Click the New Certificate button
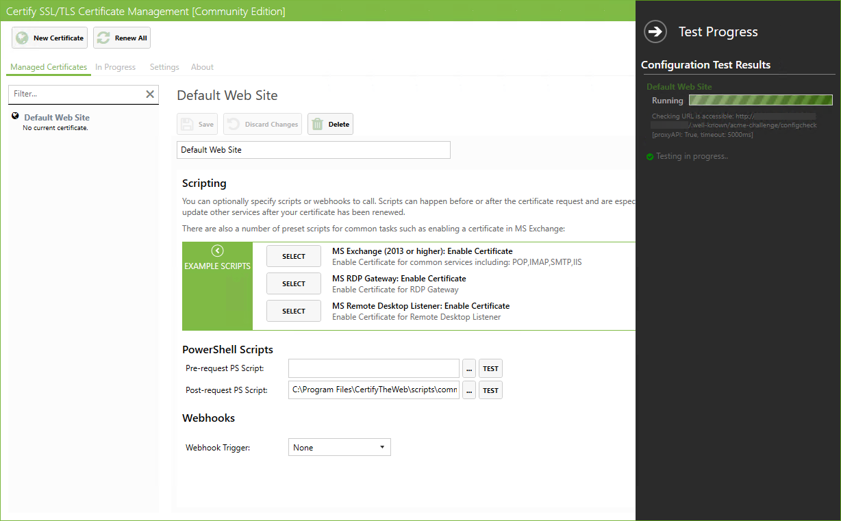 point(49,38)
